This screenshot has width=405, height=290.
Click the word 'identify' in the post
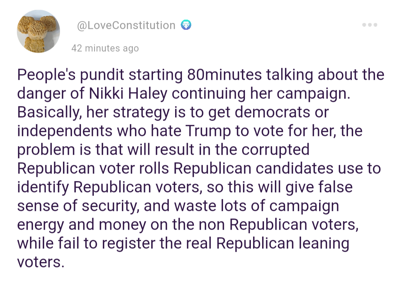pos(43,187)
